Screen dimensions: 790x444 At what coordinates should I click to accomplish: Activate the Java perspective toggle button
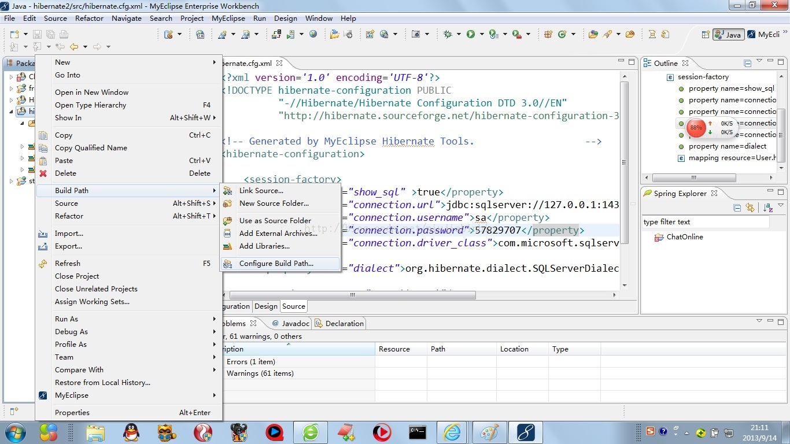728,34
